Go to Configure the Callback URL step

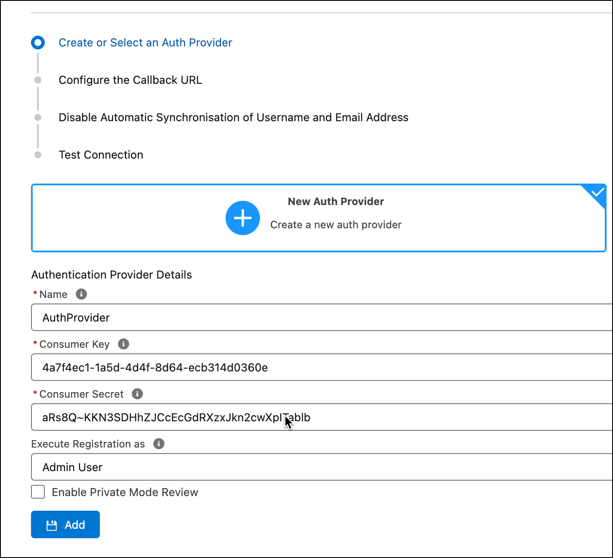[130, 80]
